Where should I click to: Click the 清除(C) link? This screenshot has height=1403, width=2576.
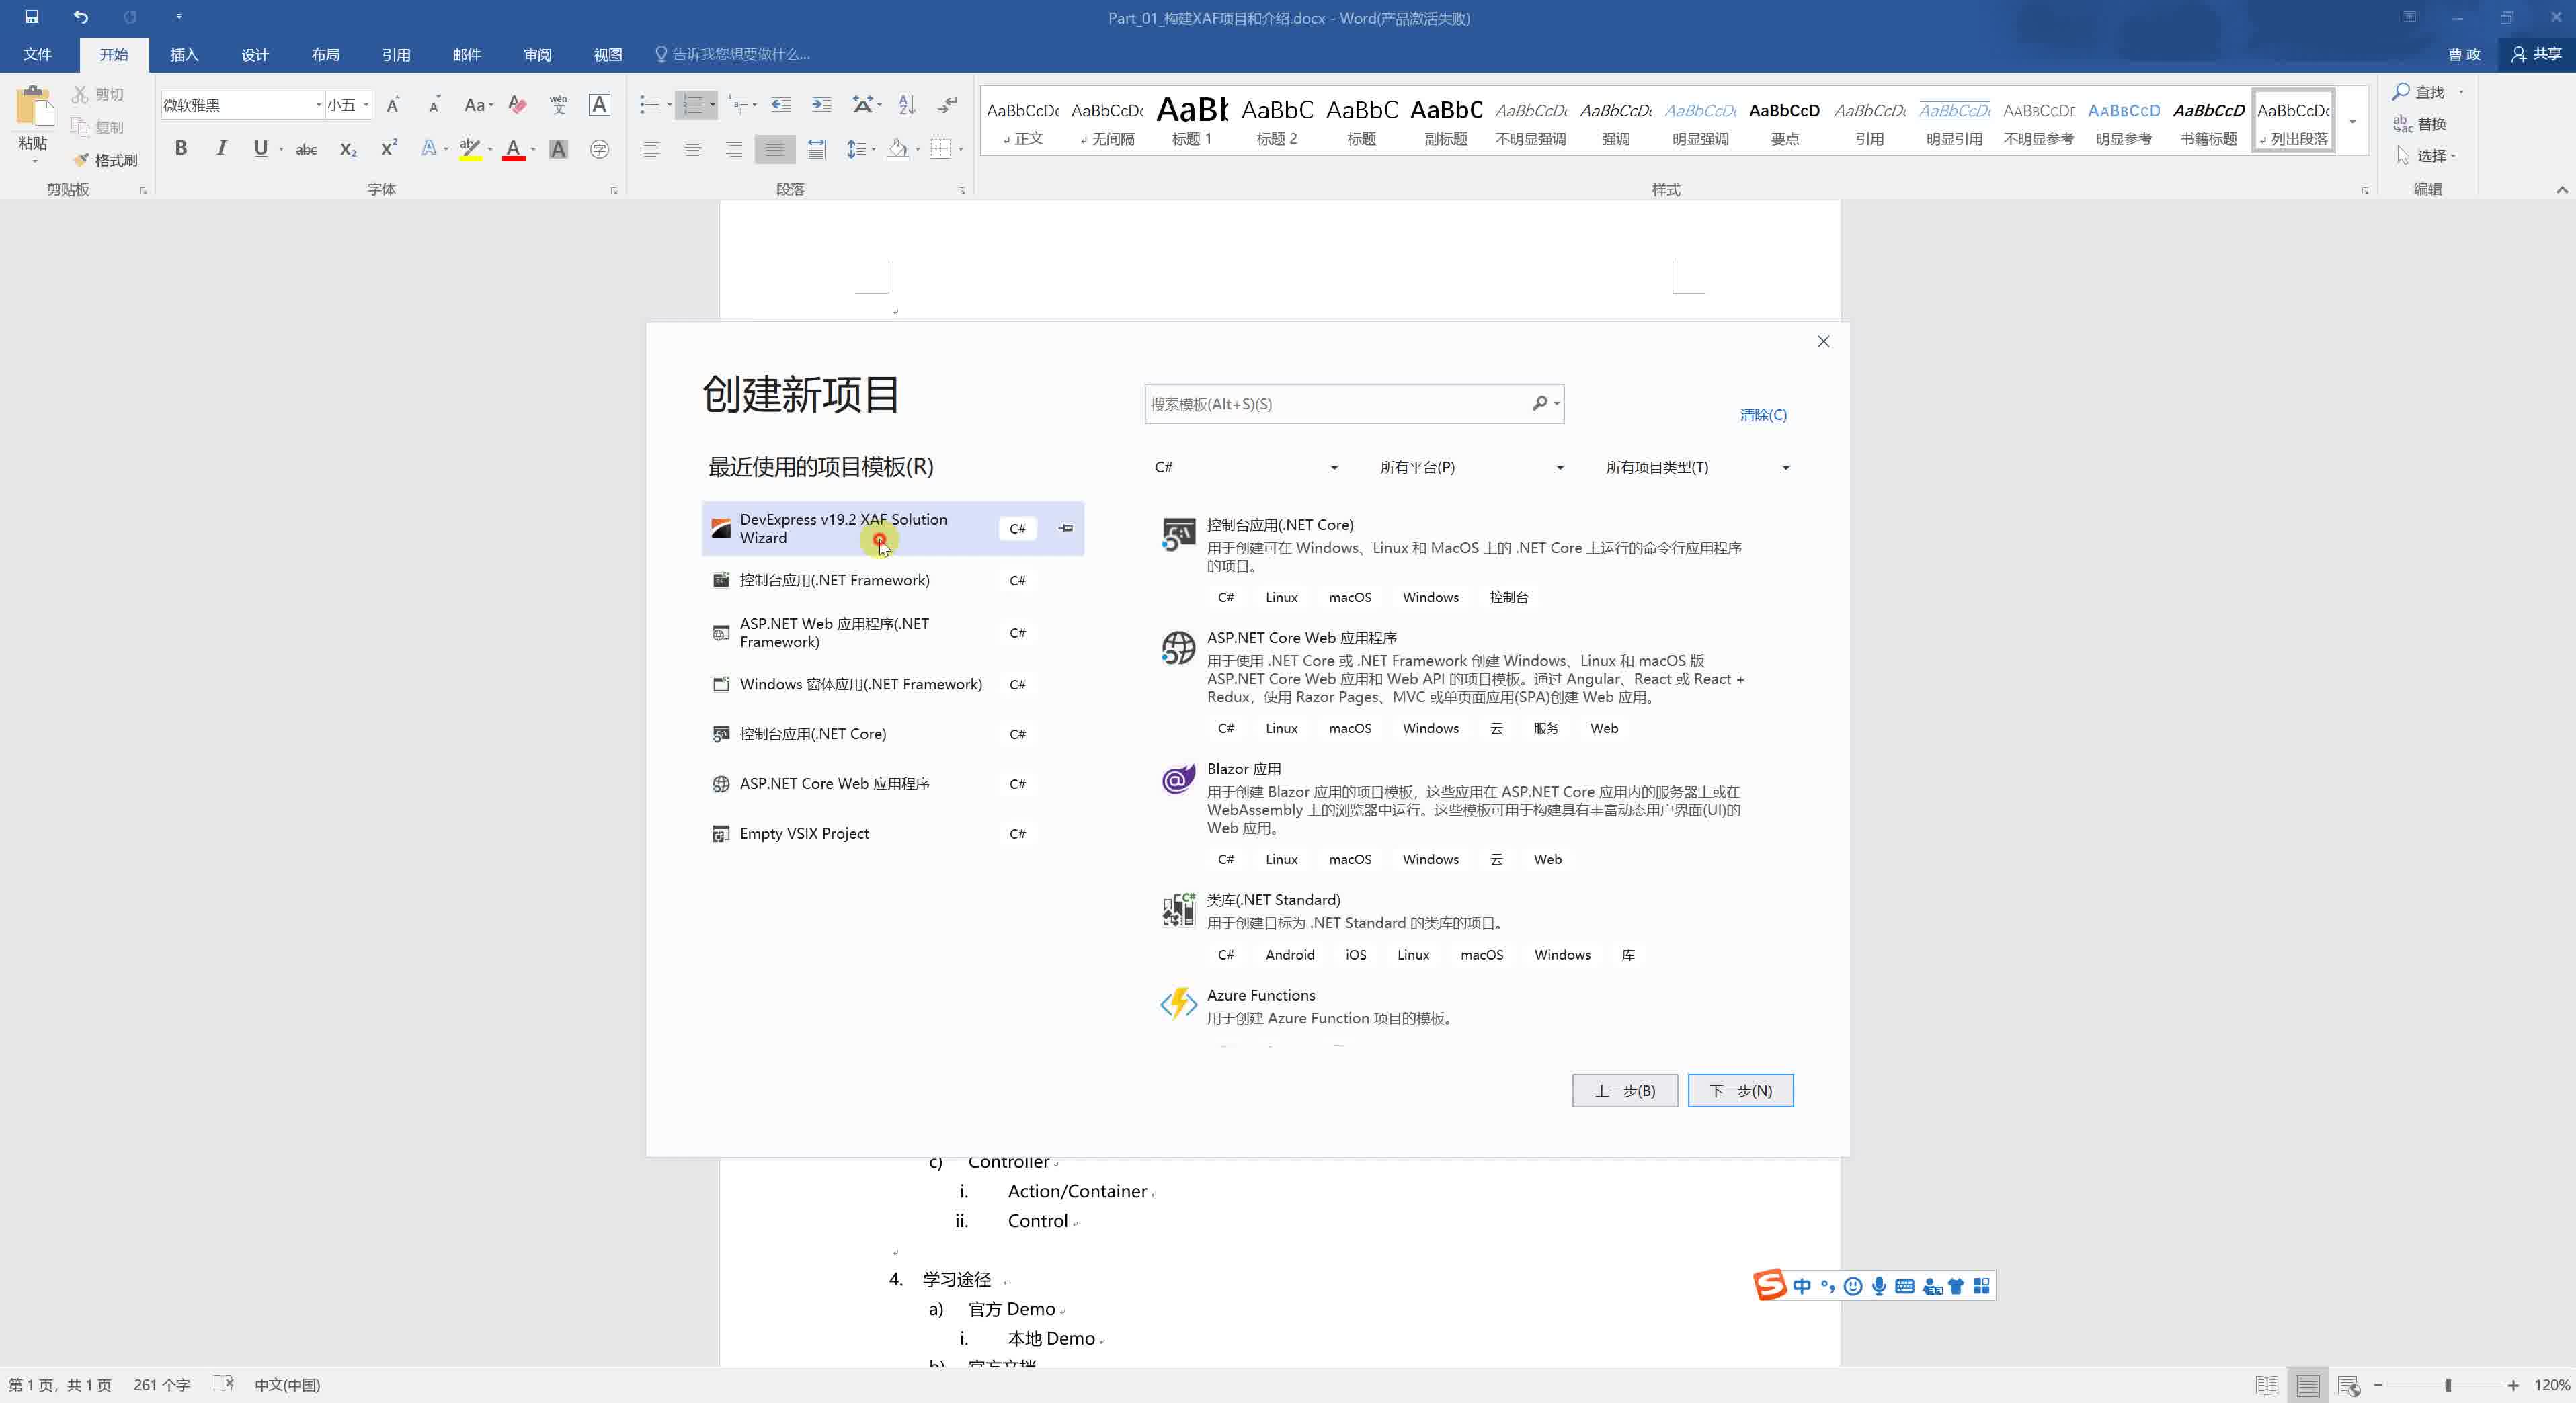tap(1763, 415)
